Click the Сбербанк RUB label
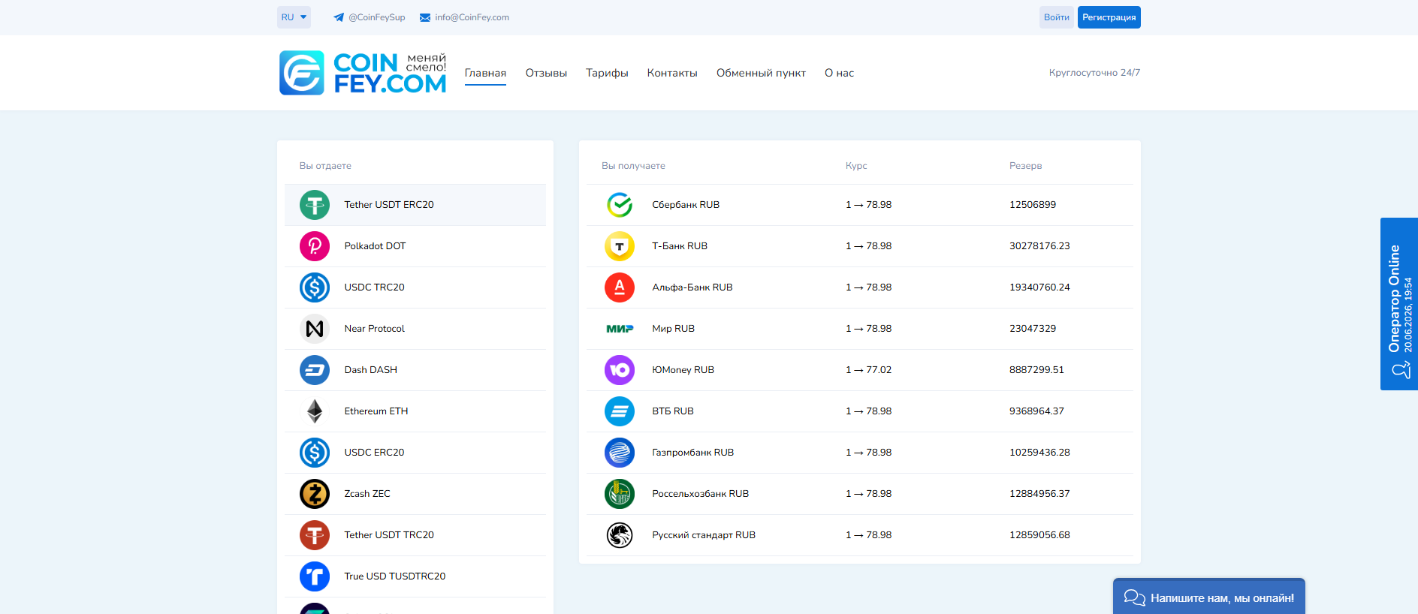 686,205
